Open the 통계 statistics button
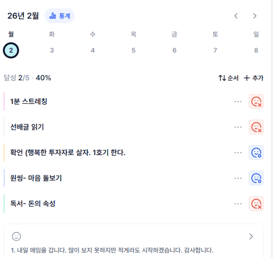This screenshot has height=258, width=273. click(60, 16)
